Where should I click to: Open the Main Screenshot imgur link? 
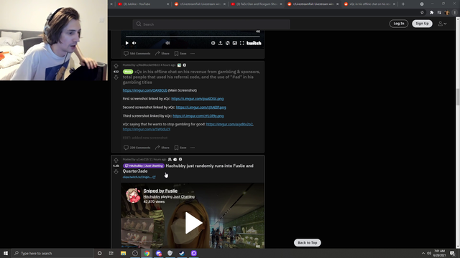coord(145,90)
